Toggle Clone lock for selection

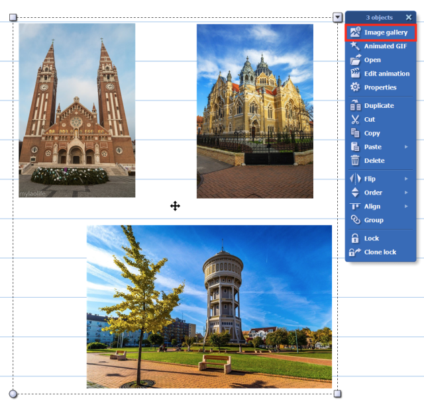(355, 252)
